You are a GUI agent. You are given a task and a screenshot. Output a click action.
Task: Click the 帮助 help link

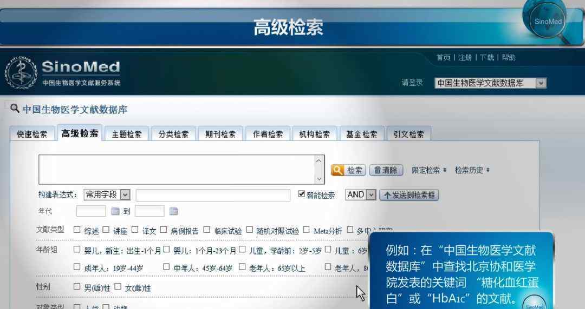coord(509,57)
